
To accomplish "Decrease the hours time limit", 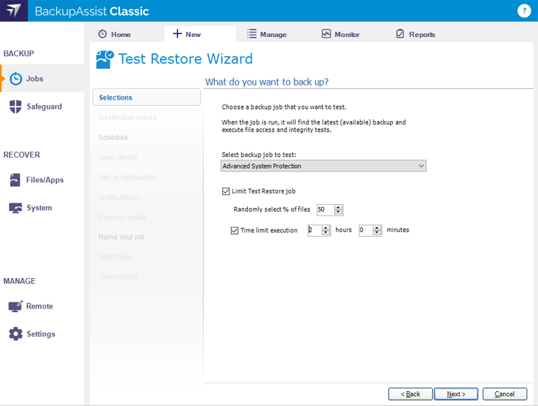I will tap(326, 233).
